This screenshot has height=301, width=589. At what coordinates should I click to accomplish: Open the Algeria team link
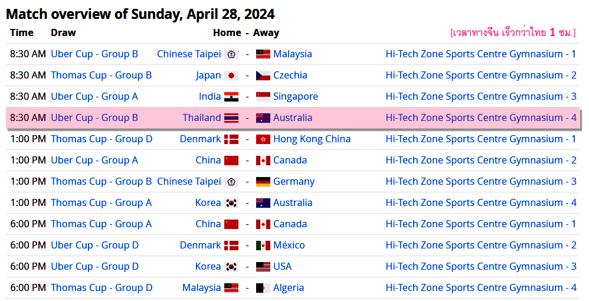click(x=289, y=288)
